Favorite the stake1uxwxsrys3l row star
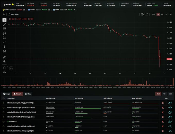 point(4,103)
